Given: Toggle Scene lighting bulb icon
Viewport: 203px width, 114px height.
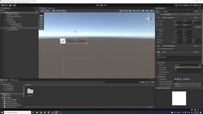Looking at the screenshot, I should 130,11.
